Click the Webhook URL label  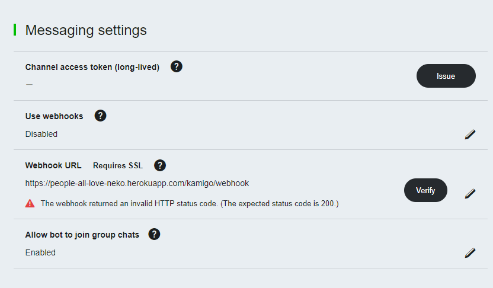click(53, 165)
